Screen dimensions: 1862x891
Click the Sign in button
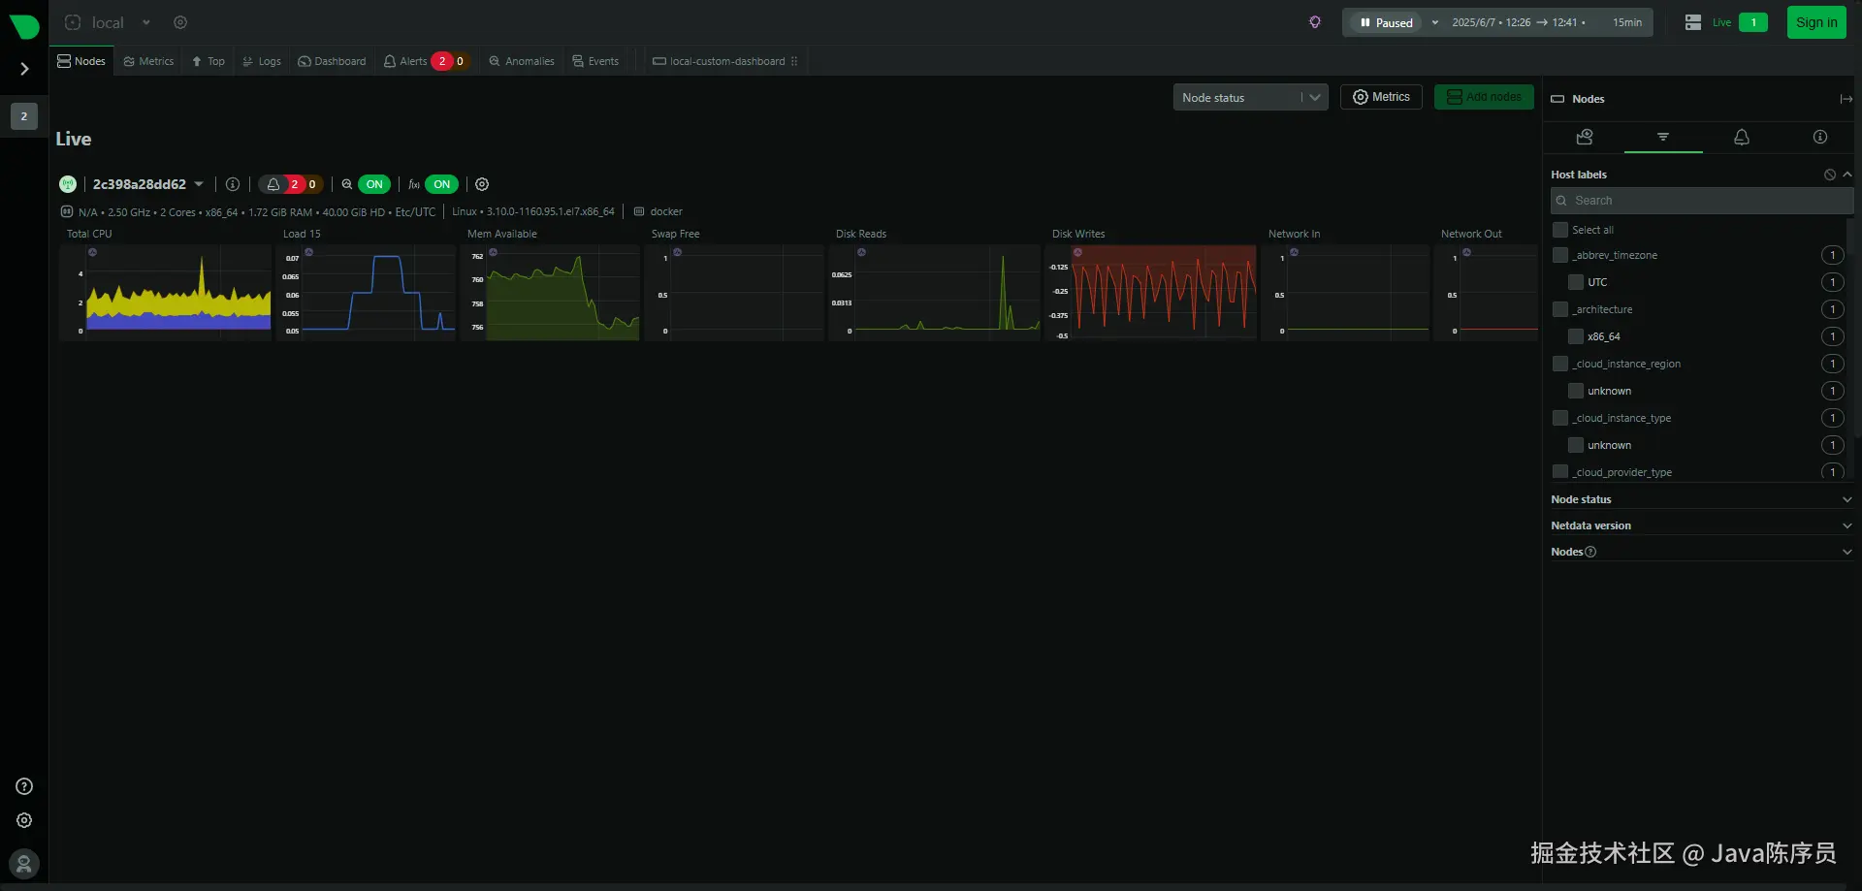tap(1816, 22)
